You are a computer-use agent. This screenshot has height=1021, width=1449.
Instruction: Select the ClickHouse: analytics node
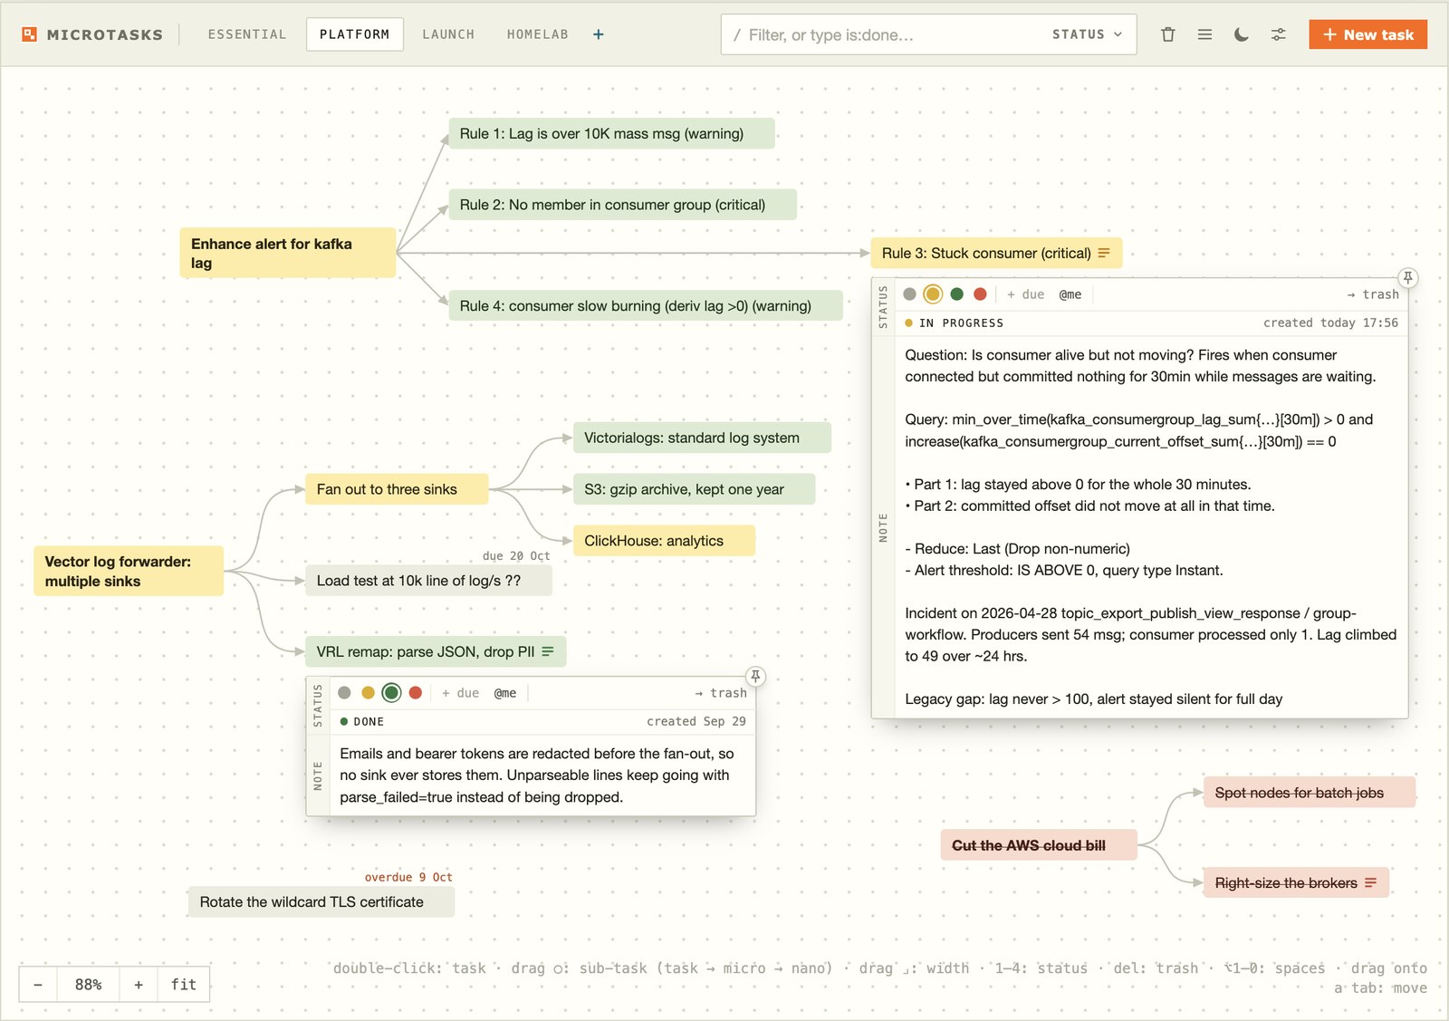pyautogui.click(x=664, y=541)
